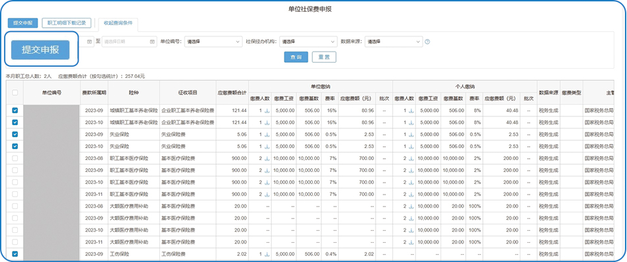Click the 257.04元 total amount text
This screenshot has height=262, width=627.
click(135, 75)
